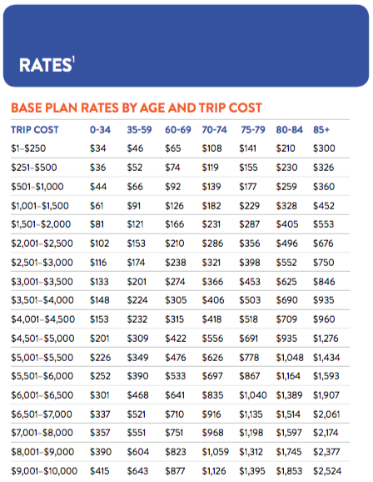
Task: Select the footnote superscript beside RATES
Action: (x=73, y=60)
